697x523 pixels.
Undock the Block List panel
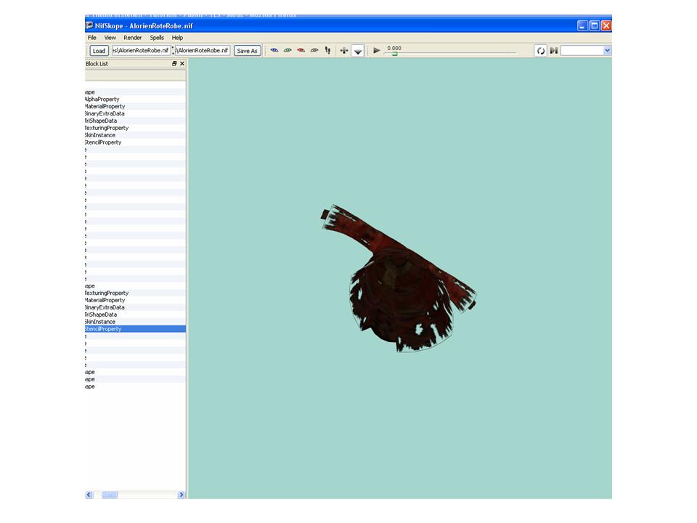pos(174,64)
